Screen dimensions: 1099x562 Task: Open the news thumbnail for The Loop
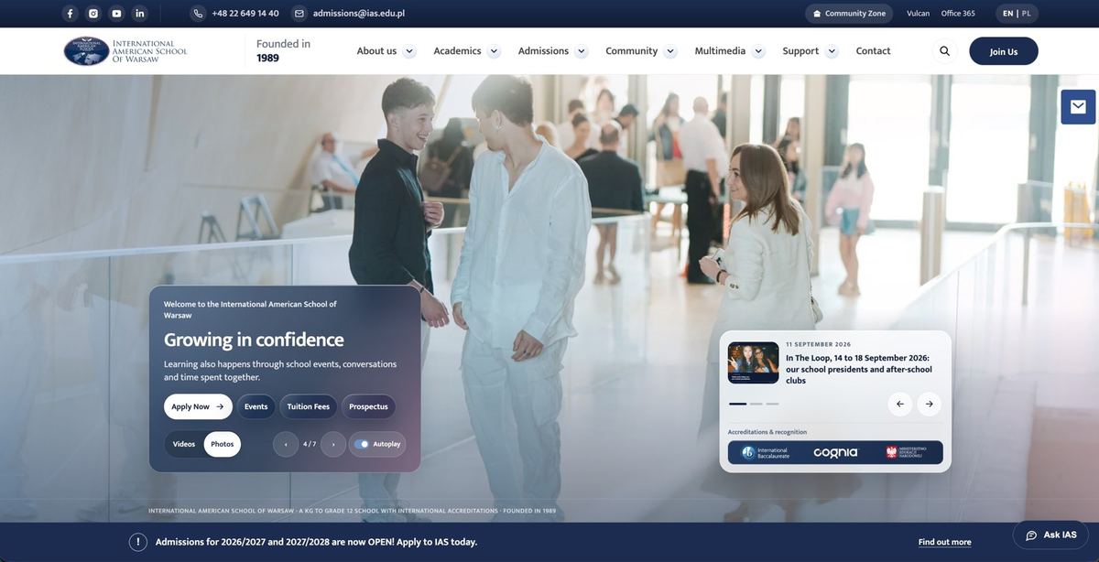point(754,362)
